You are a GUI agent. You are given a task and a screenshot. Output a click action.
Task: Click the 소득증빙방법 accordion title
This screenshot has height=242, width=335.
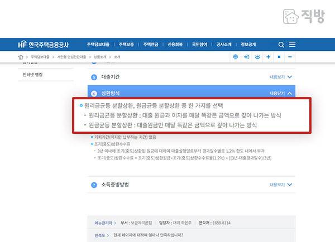[115, 185]
